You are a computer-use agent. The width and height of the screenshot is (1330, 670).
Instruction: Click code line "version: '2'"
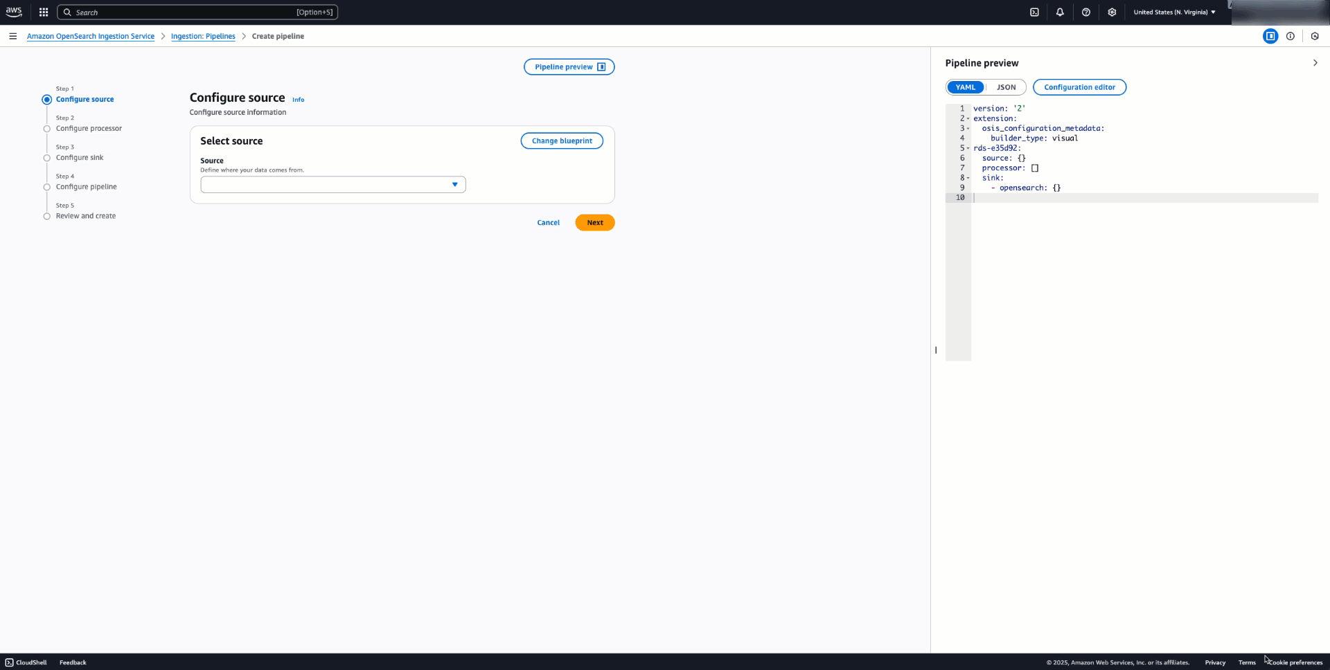(x=999, y=109)
